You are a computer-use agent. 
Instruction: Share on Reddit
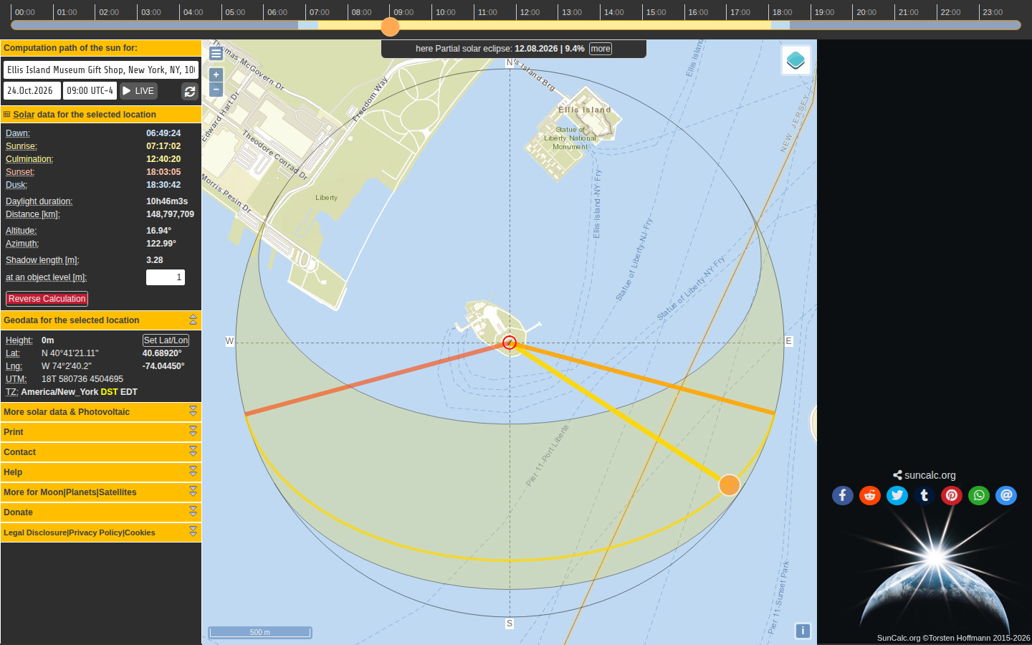click(870, 495)
